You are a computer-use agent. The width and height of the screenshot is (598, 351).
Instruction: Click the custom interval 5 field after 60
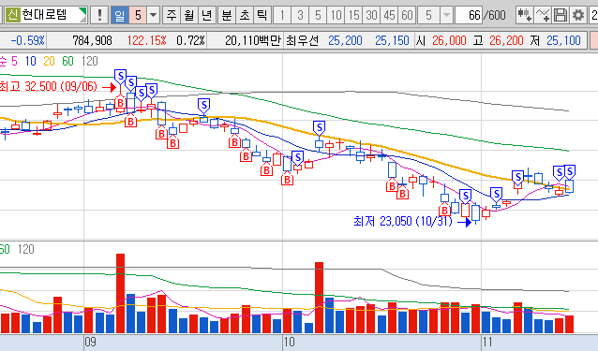click(x=428, y=15)
